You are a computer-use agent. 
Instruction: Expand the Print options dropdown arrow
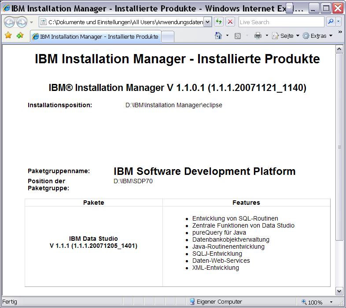point(267,36)
